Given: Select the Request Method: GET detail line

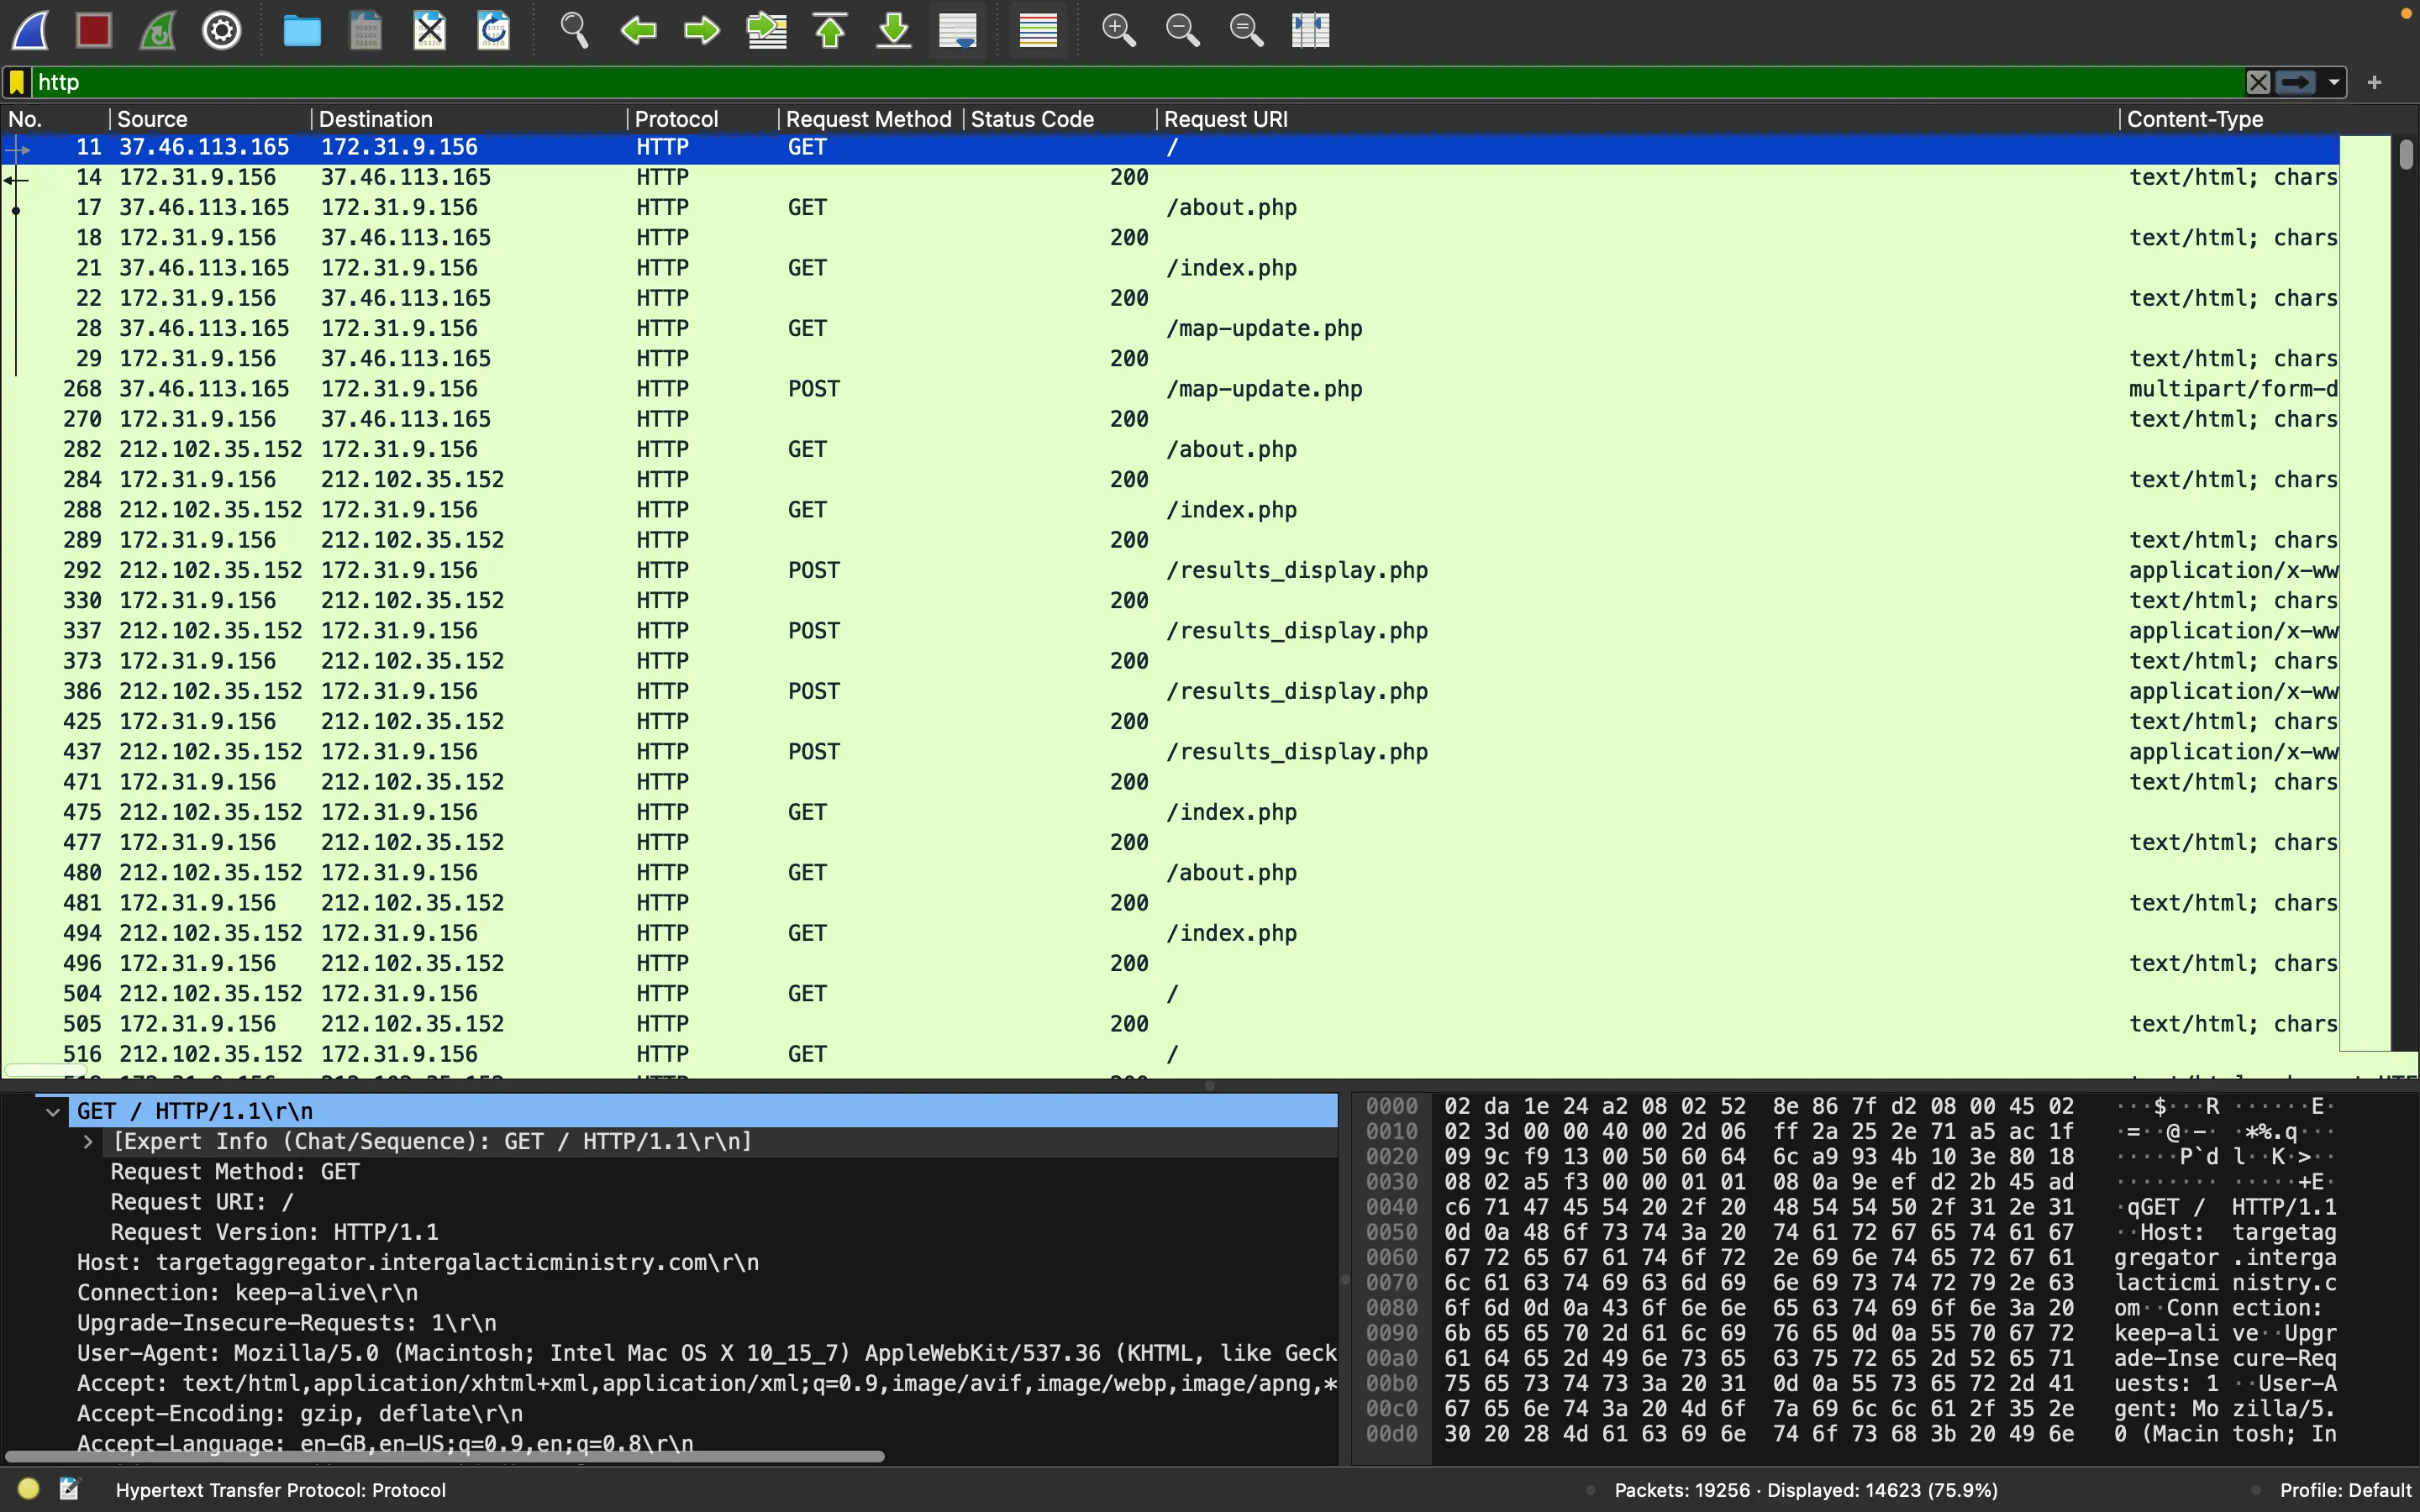Looking at the screenshot, I should (234, 1171).
